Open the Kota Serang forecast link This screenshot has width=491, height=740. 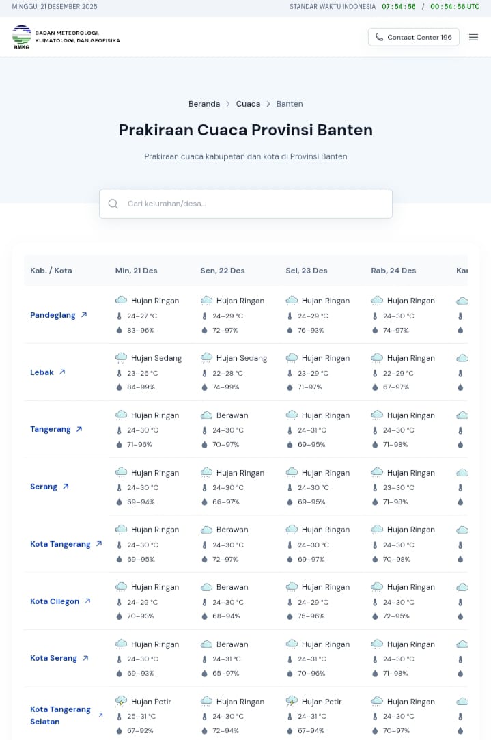53,658
